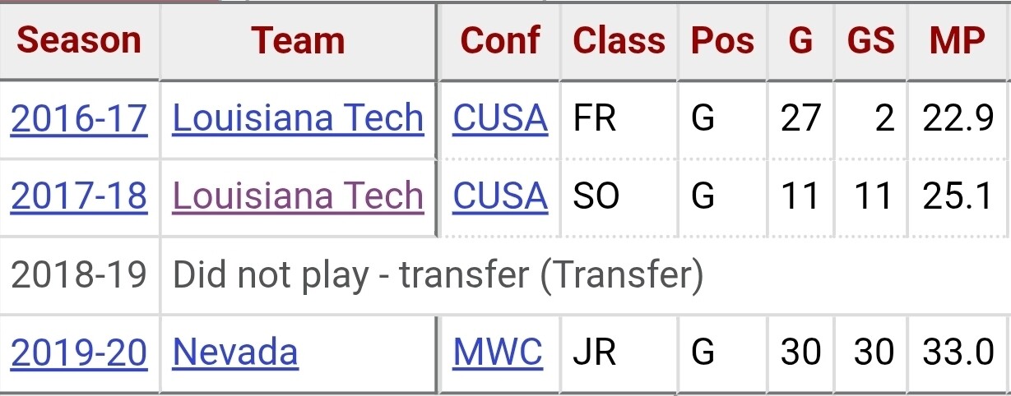This screenshot has width=1011, height=396.
Task: Open the 2019-20 season link
Action: pyautogui.click(x=79, y=352)
